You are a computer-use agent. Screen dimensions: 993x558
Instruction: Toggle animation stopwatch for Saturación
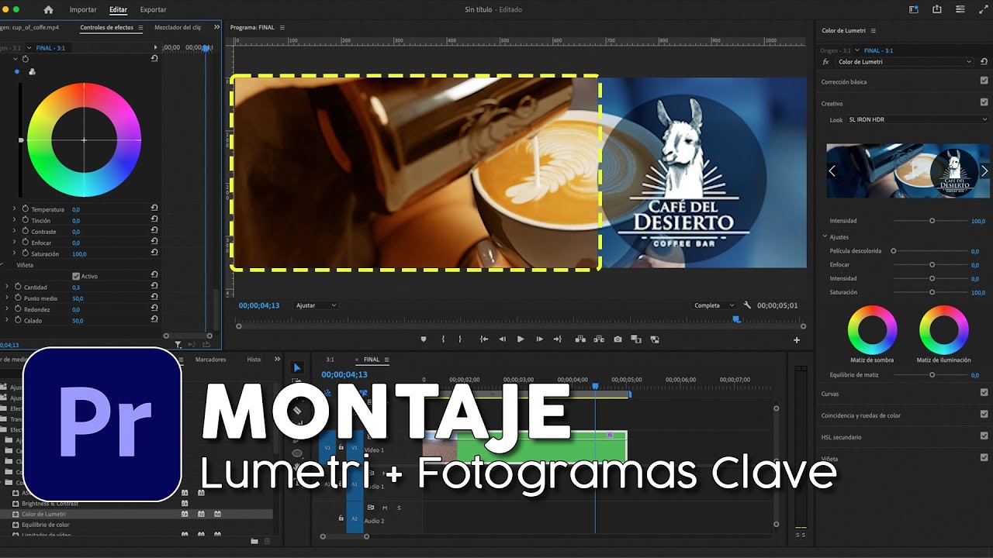point(26,253)
